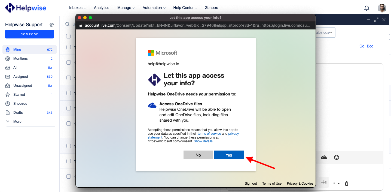Open the privacy statement link
This screenshot has width=391, height=192.
(x=234, y=133)
